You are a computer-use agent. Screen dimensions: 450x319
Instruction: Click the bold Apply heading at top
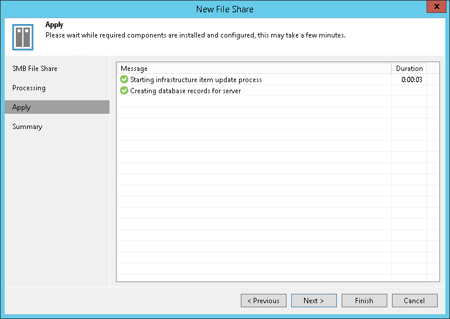[x=54, y=26]
